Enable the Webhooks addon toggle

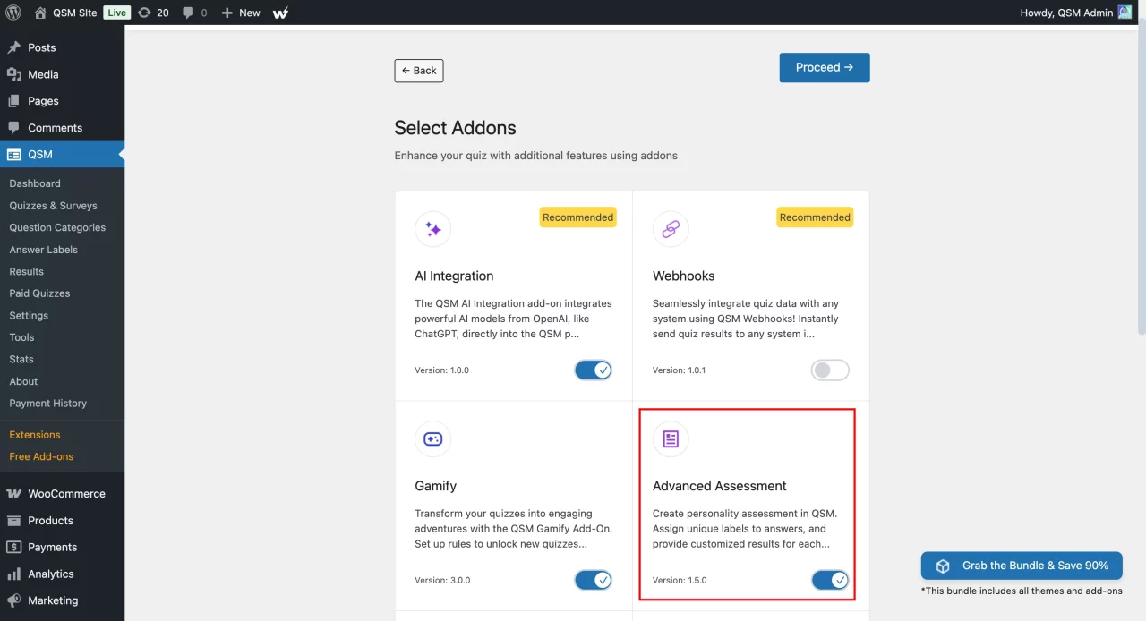(829, 370)
